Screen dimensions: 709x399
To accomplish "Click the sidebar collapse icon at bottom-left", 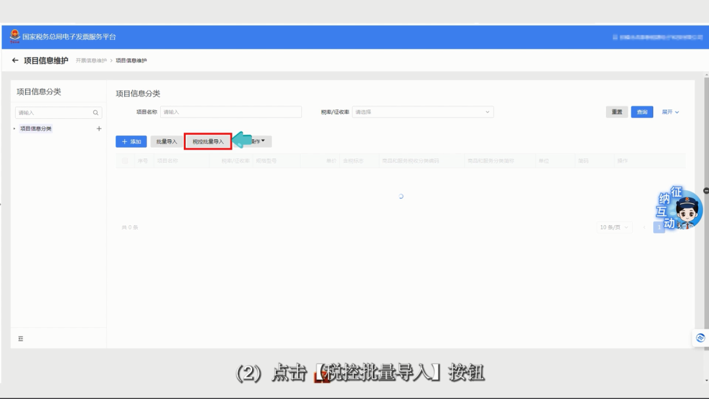I will 20,339.
